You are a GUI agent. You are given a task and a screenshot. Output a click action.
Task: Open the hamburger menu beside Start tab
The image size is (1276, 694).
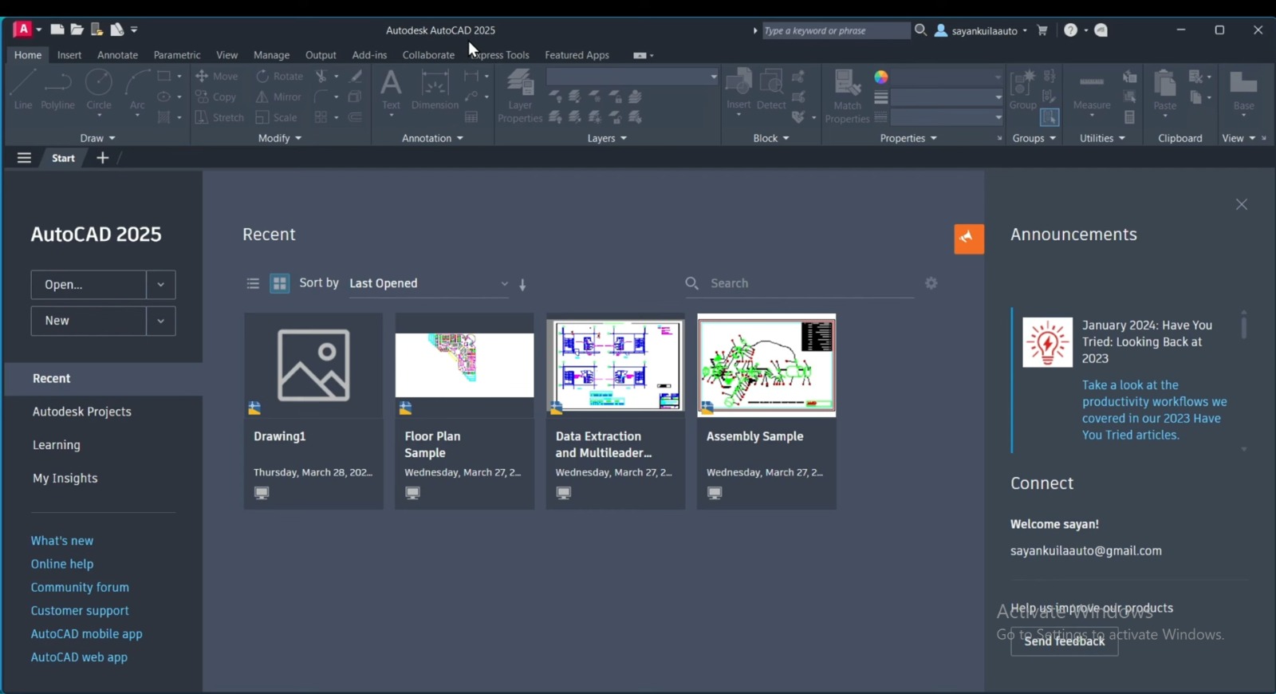pyautogui.click(x=24, y=158)
